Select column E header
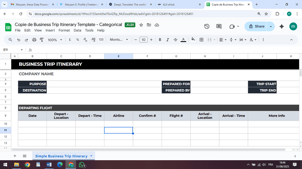The image size is (302, 169). 119,56
